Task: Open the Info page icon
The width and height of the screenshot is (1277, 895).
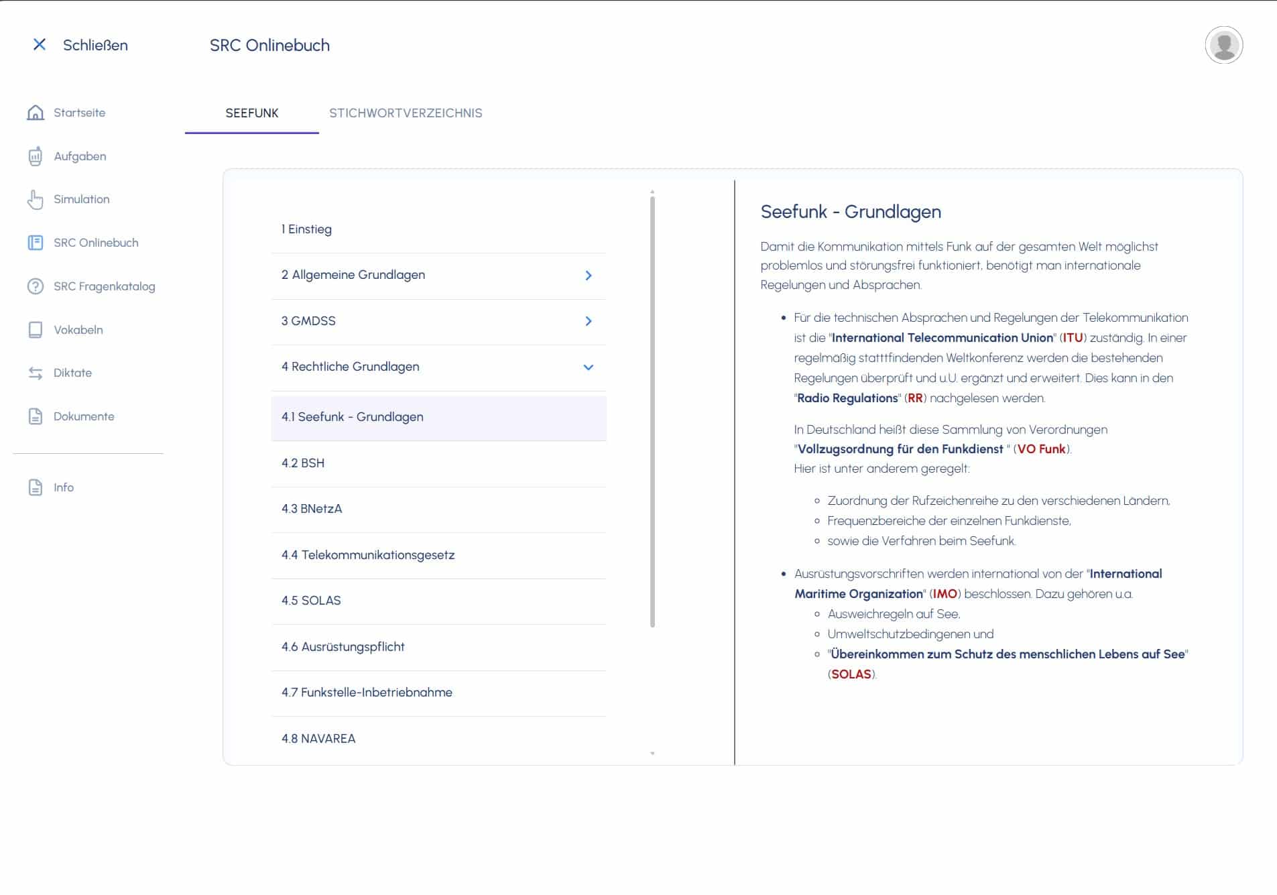Action: click(36, 487)
